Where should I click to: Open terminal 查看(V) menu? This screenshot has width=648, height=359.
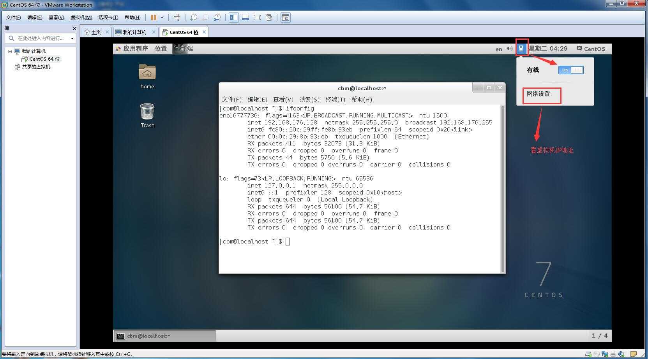(x=283, y=100)
